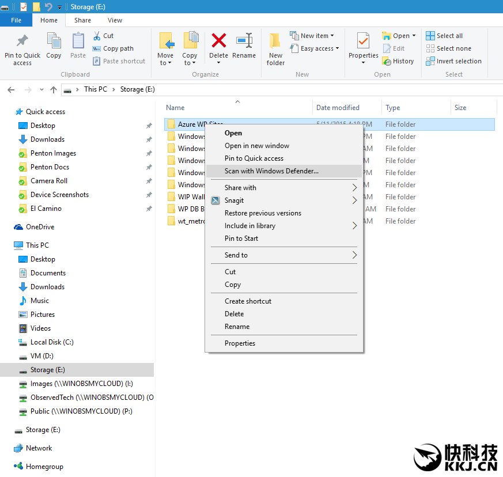The image size is (503, 477).
Task: Switch to the View tab
Action: point(115,20)
